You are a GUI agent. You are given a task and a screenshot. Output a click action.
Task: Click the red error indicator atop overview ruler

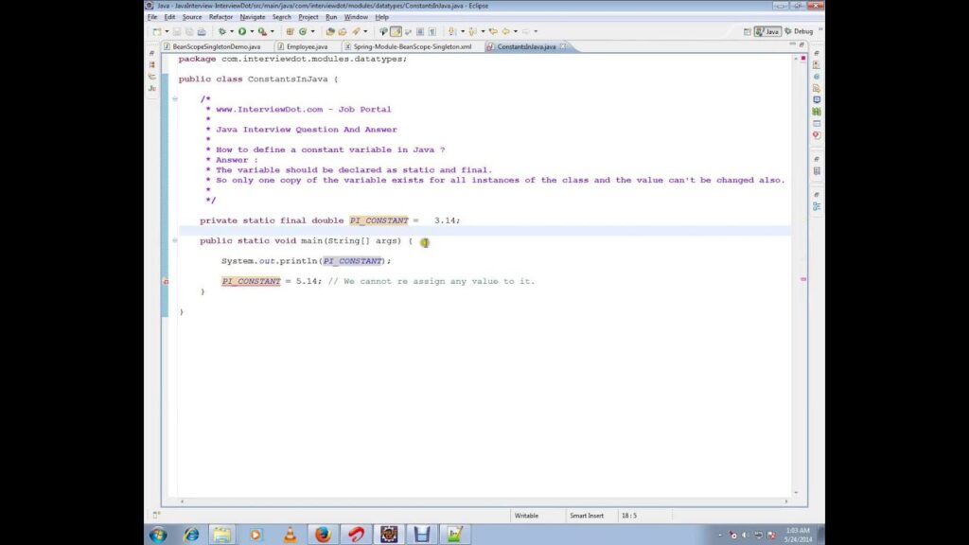[x=802, y=58]
